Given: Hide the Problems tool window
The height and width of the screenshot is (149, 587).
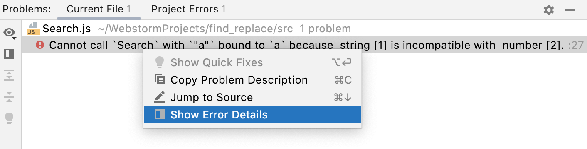Looking at the screenshot, I should pyautogui.click(x=570, y=10).
